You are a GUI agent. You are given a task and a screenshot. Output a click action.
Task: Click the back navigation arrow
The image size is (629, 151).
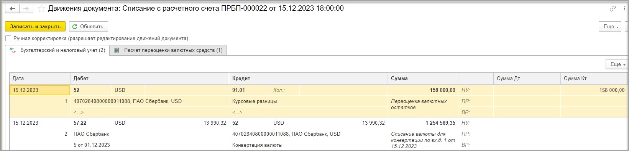coord(12,8)
